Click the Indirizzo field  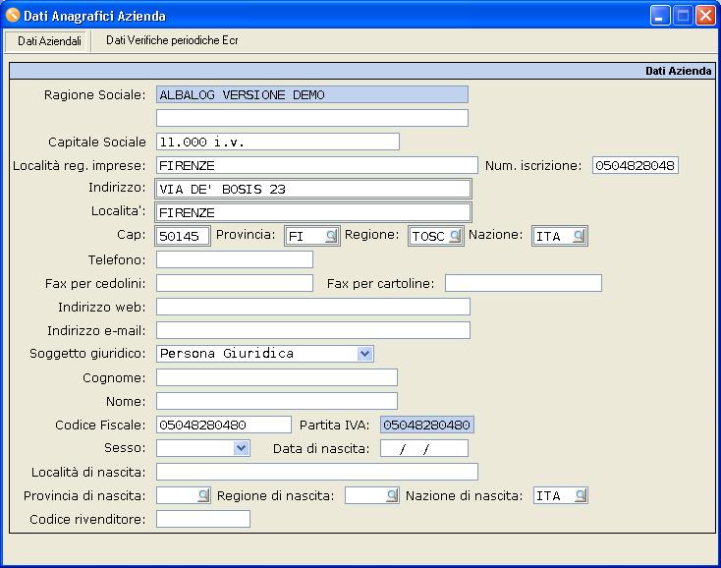[x=313, y=189]
